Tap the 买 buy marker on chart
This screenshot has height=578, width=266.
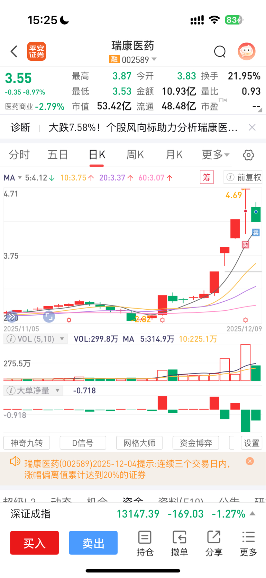tap(245, 245)
